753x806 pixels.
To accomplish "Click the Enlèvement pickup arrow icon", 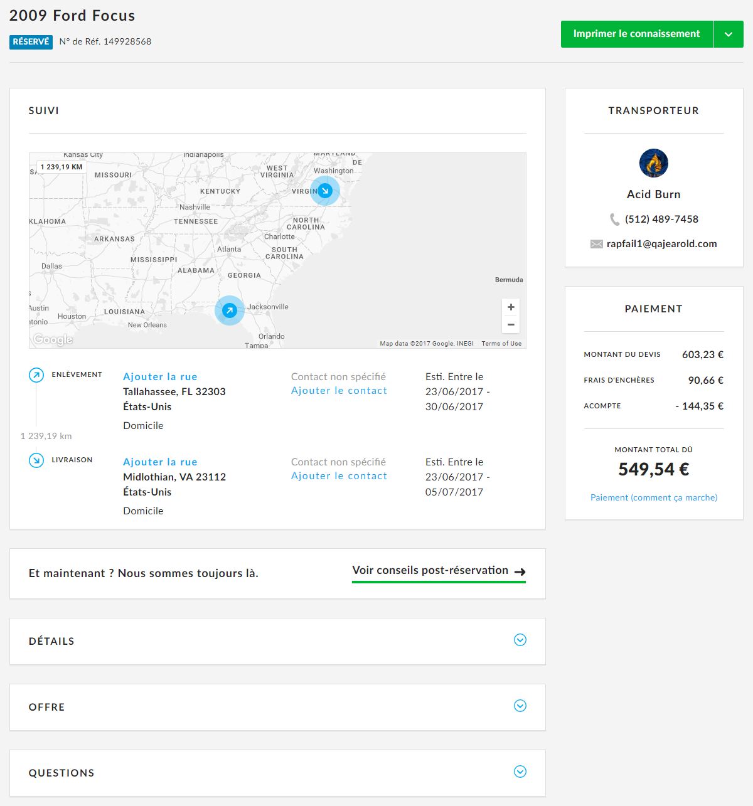I will click(36, 375).
